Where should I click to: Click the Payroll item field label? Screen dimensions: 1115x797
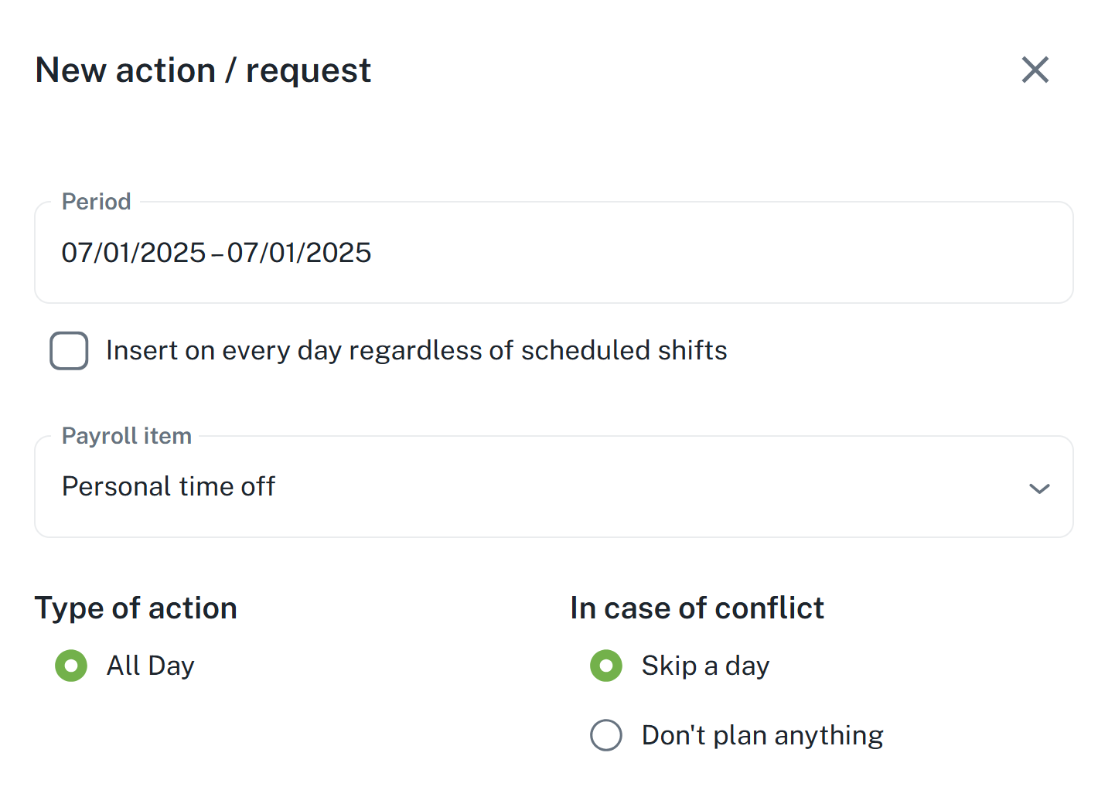tap(126, 436)
